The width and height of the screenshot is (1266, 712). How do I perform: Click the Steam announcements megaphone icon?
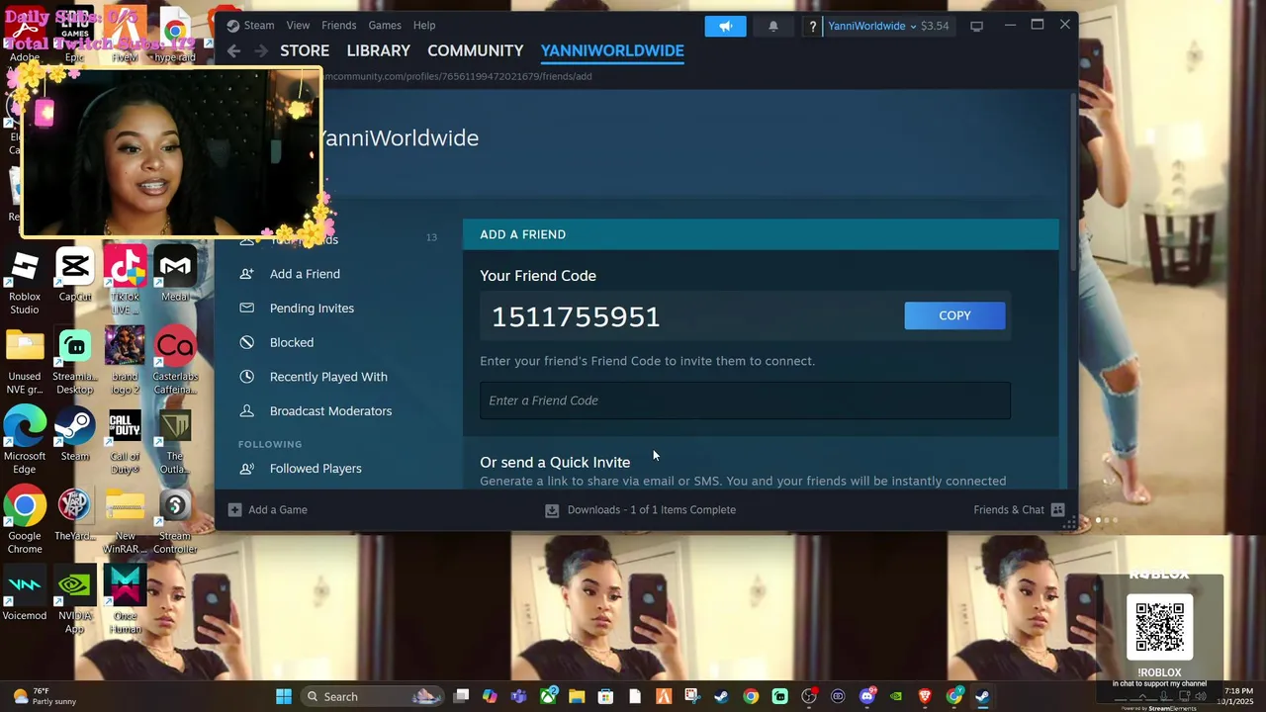[725, 26]
